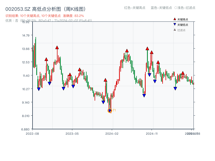
Task: Click the 11.40 price axis label
Action: point(26,76)
